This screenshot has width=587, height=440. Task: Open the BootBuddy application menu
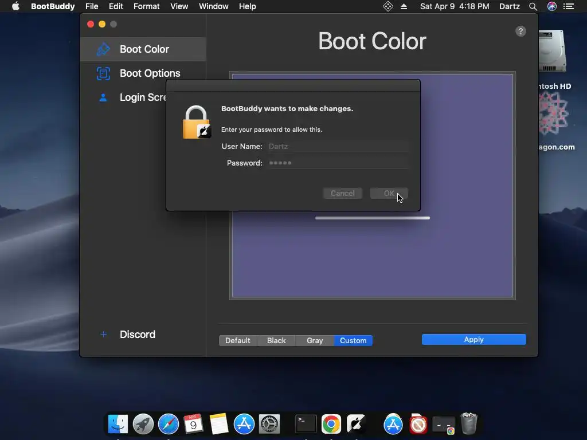click(x=53, y=6)
